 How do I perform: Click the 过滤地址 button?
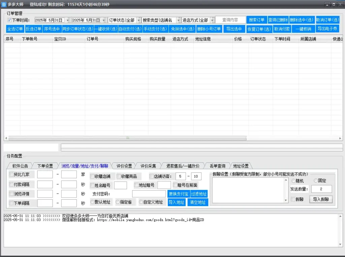pyautogui.click(x=199, y=194)
